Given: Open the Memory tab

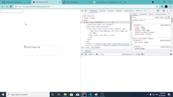Looking at the screenshot, I should click(139, 11).
